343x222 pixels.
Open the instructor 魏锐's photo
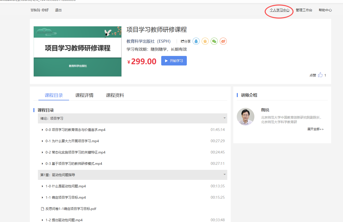tap(245, 116)
